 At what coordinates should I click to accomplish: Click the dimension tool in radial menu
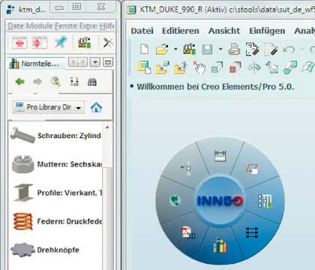[220, 156]
